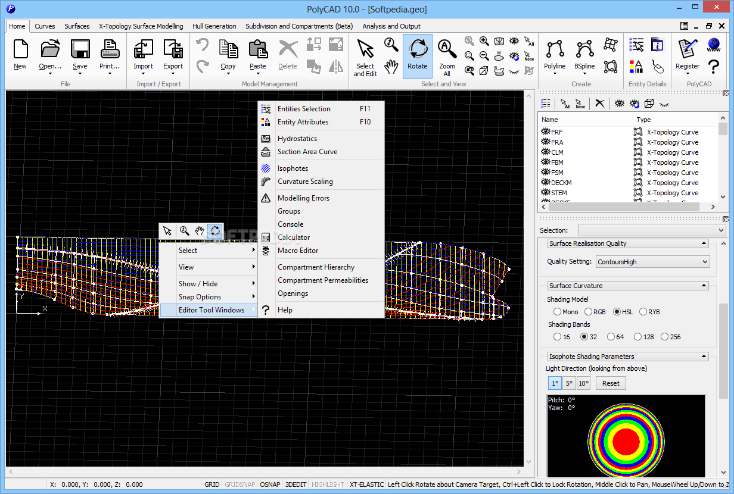The image size is (734, 494).
Task: Open the Entity Attributes color palette icon in ribbon
Action: coord(636,66)
